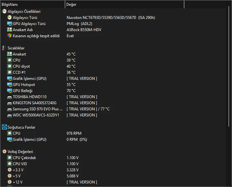
Task: Select the KINGSTON SA400S37240G row
Action: coord(34,103)
